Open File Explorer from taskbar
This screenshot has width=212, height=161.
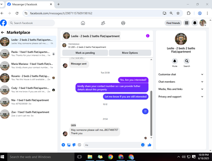90,157
